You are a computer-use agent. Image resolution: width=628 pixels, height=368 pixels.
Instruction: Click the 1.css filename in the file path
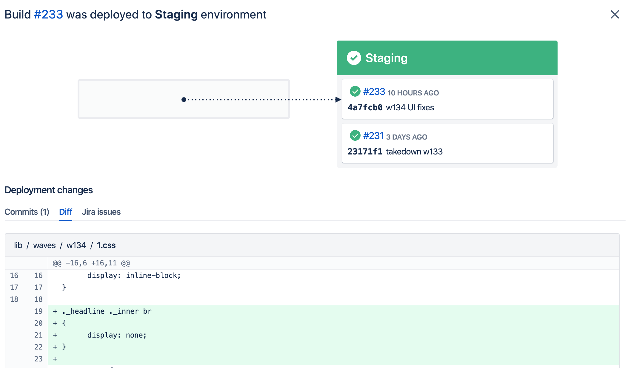[x=106, y=245]
